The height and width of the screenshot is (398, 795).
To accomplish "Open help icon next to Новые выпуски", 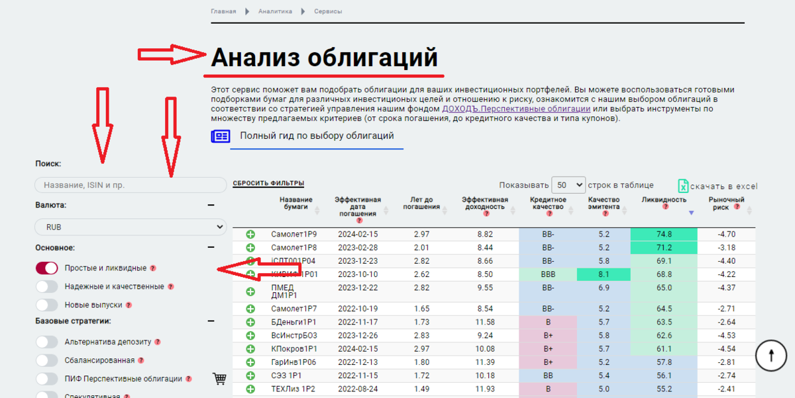I will [x=129, y=305].
